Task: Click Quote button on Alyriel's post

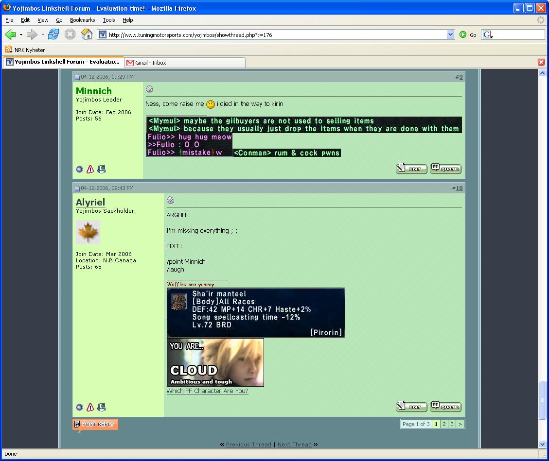Action: pyautogui.click(x=445, y=407)
